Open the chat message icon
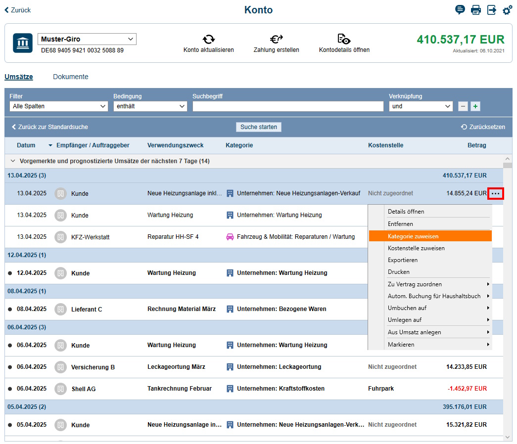This screenshot has height=444, width=517. (460, 10)
